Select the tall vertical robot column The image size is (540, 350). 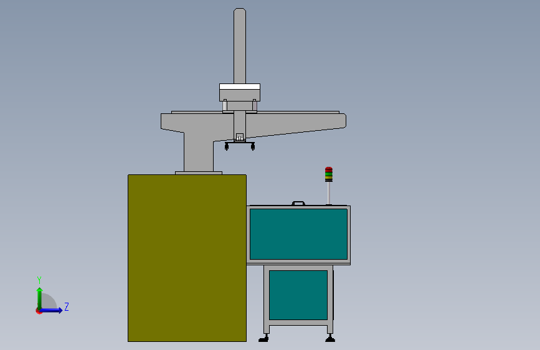click(x=240, y=46)
